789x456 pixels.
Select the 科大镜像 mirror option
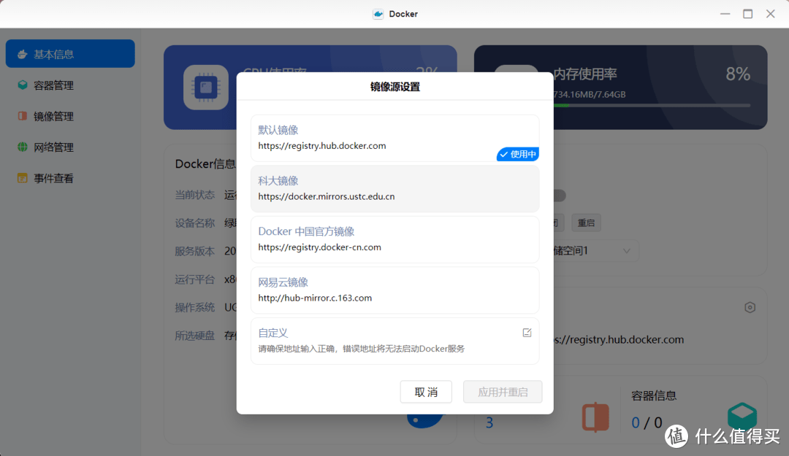click(x=395, y=188)
